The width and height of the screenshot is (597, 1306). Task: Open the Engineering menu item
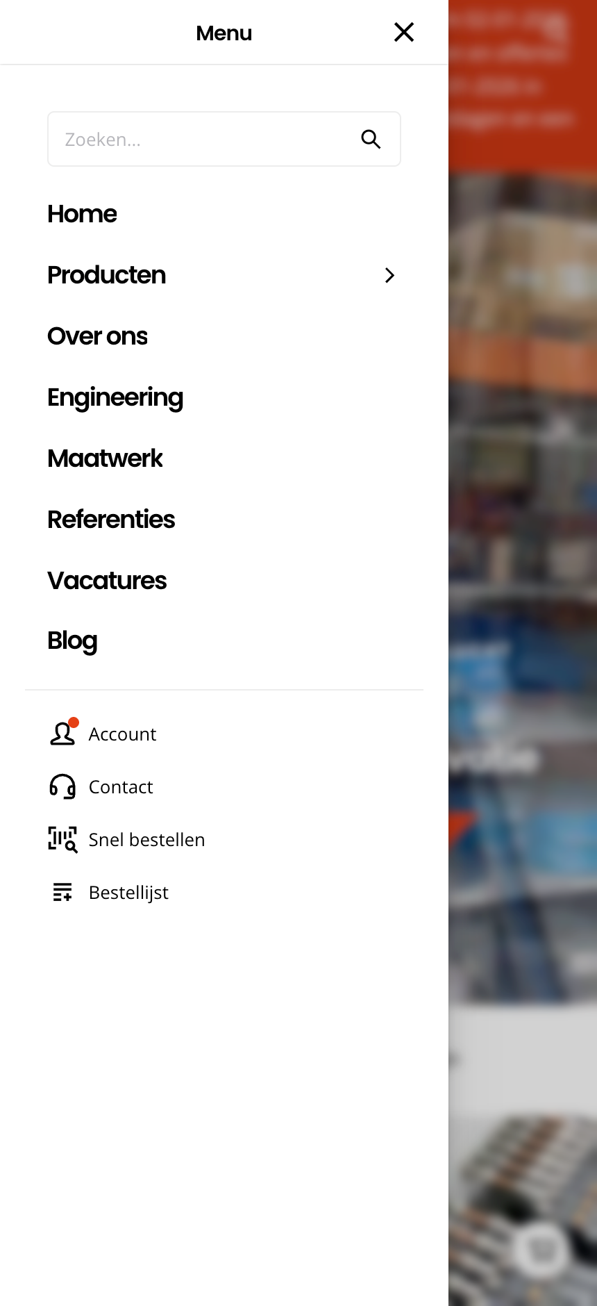(x=115, y=397)
